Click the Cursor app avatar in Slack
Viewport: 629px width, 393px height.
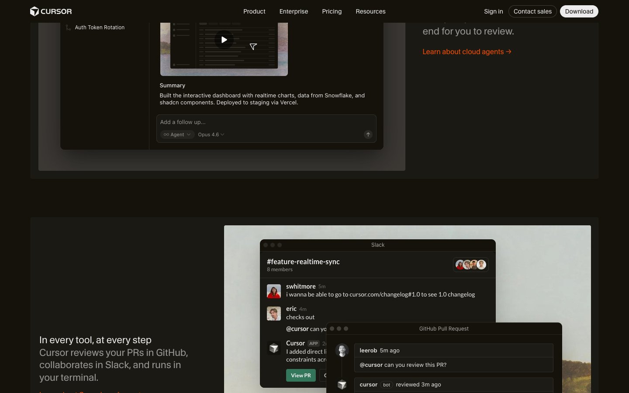tap(274, 348)
